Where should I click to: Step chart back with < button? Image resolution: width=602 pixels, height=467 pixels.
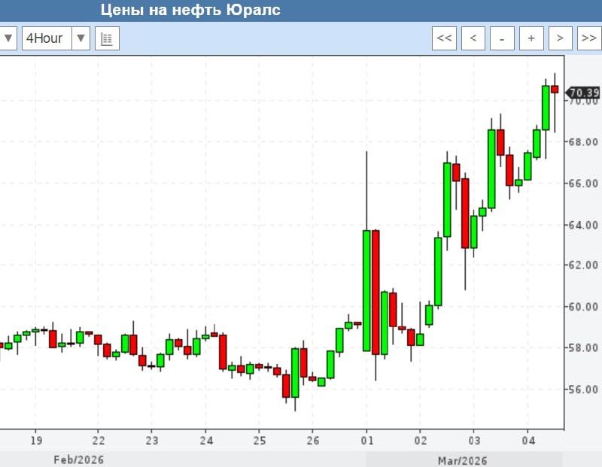point(473,38)
